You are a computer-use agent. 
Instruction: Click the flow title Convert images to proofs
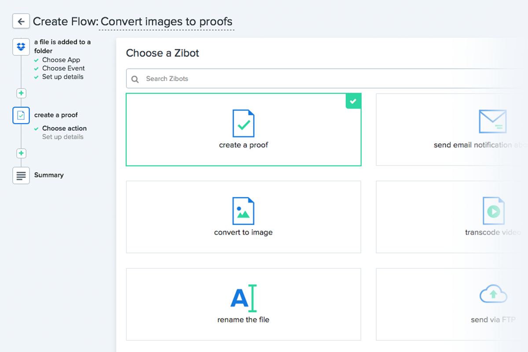[x=167, y=21]
